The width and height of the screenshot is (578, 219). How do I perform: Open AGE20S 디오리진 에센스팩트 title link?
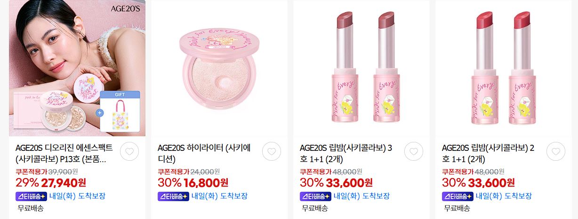(64, 154)
